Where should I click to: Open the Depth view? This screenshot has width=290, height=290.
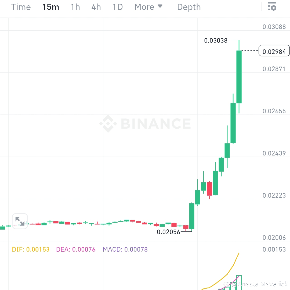pyautogui.click(x=189, y=7)
